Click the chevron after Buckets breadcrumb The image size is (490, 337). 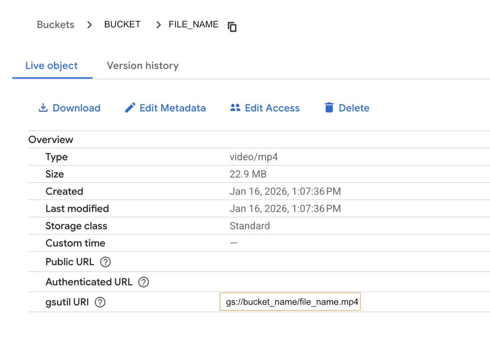click(89, 24)
